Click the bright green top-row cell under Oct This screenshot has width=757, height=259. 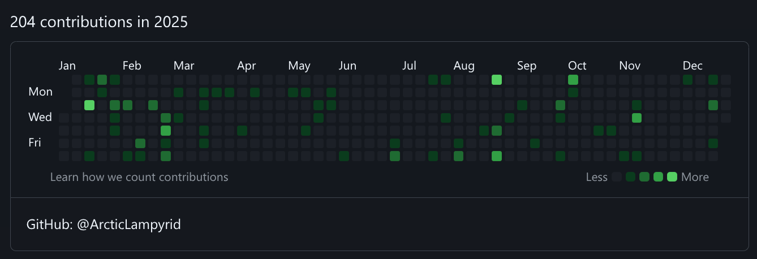coord(573,80)
